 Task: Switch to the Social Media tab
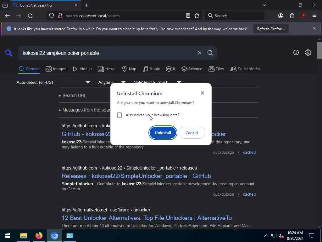point(245,69)
